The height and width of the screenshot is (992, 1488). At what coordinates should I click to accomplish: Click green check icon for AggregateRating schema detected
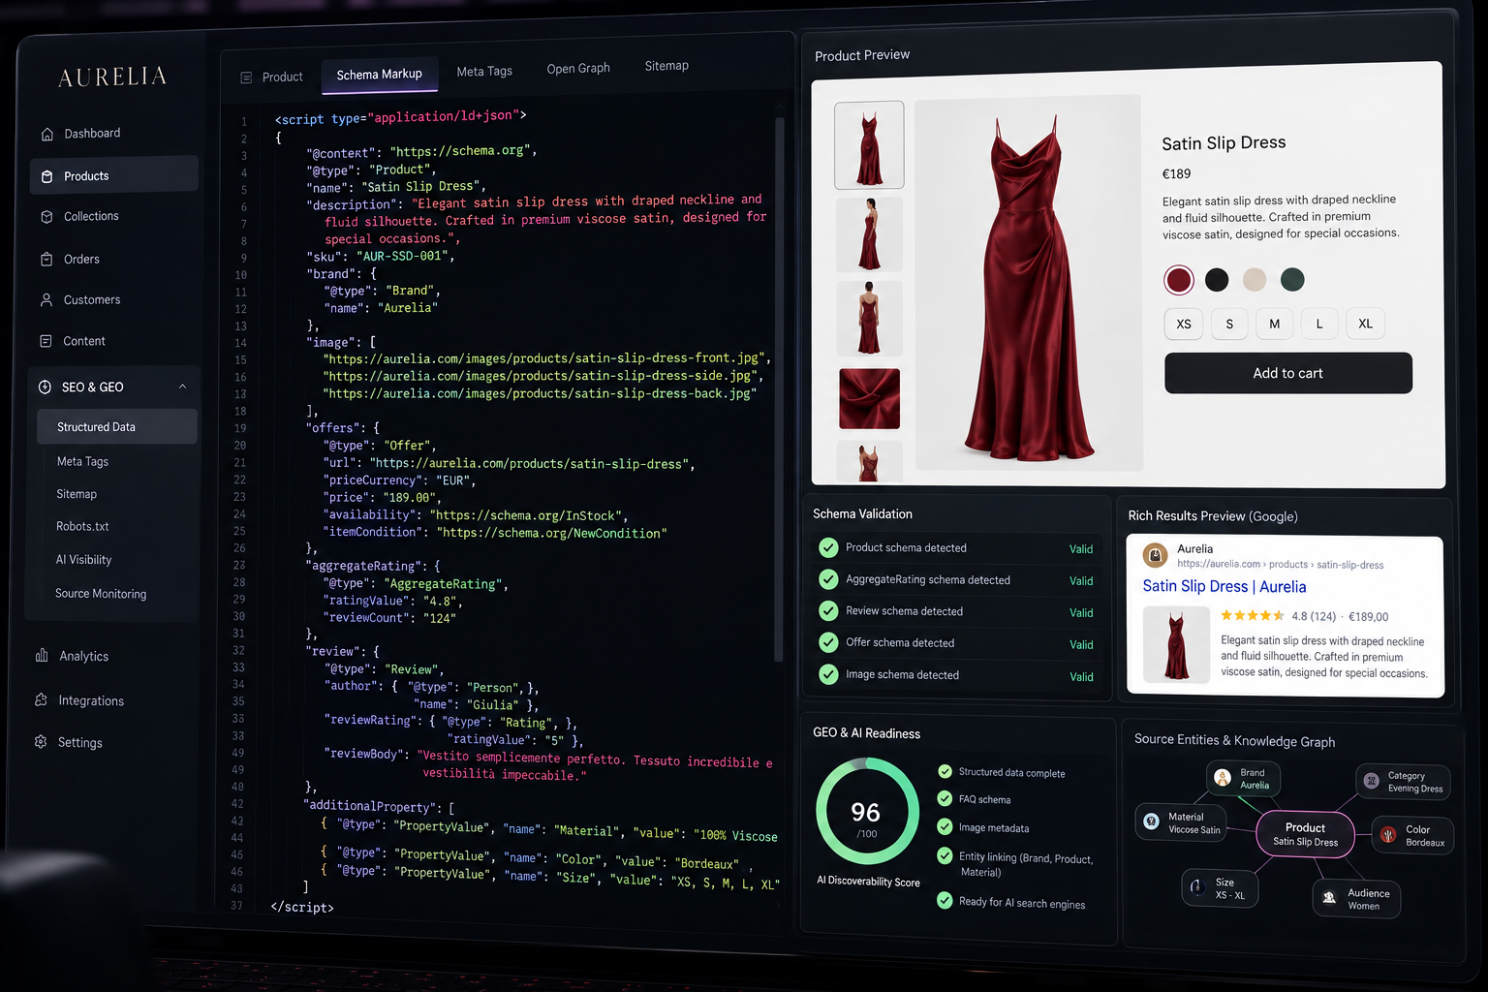click(x=828, y=579)
